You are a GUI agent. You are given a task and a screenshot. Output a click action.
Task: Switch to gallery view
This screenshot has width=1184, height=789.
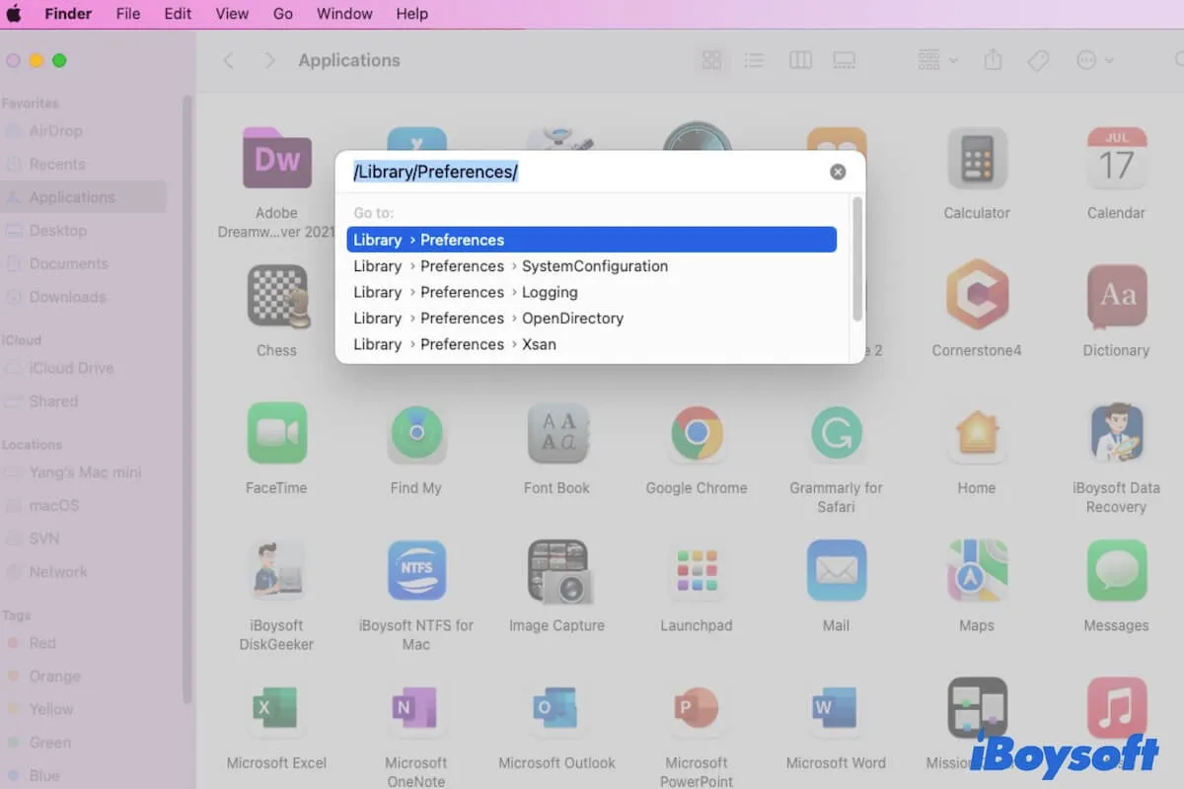click(x=844, y=60)
